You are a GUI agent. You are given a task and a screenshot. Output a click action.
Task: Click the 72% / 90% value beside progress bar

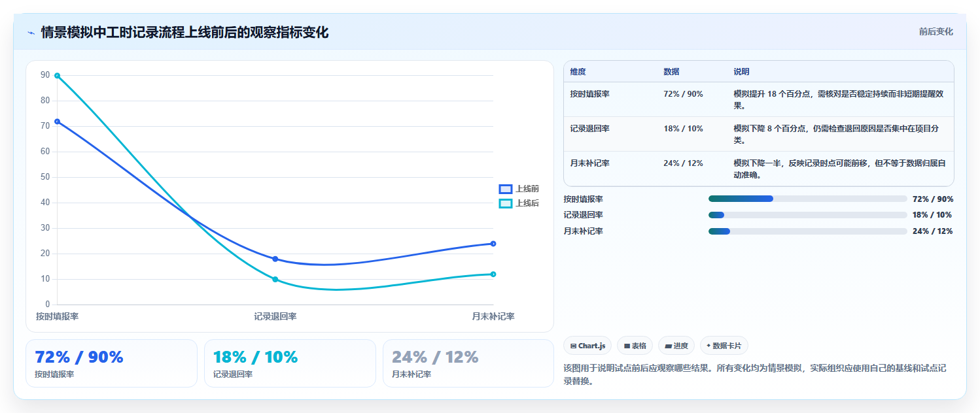(933, 199)
